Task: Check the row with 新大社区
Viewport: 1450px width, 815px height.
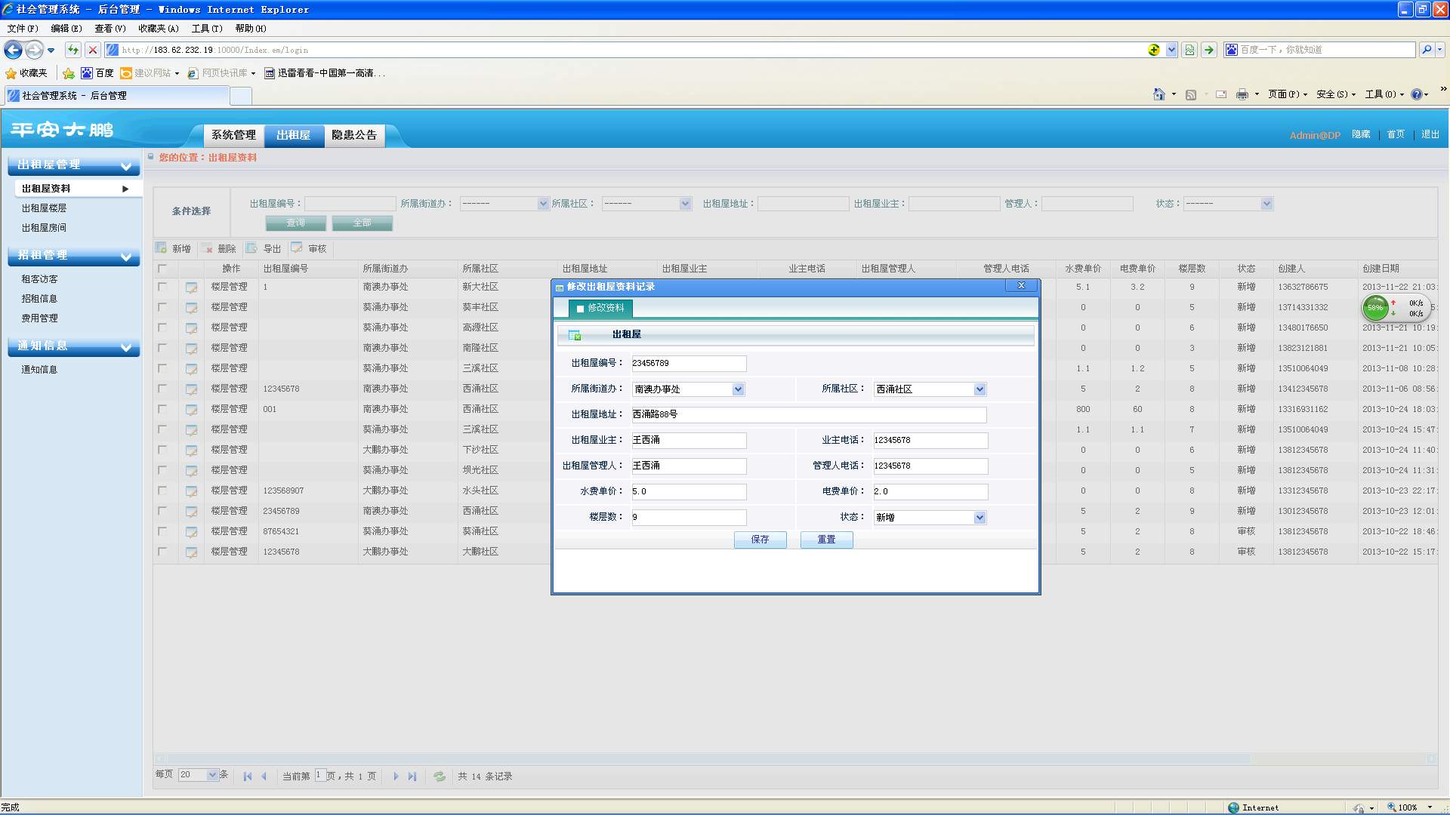Action: click(x=162, y=287)
